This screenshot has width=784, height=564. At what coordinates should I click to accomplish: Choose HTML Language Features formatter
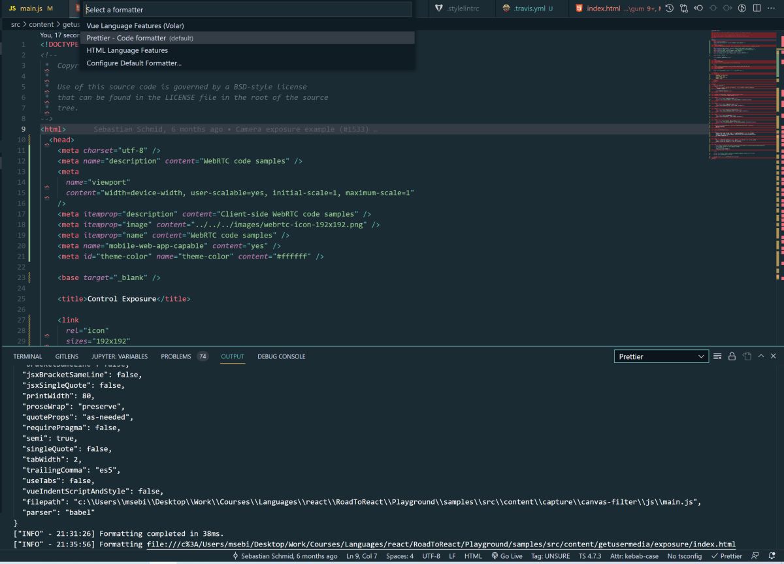coord(248,50)
